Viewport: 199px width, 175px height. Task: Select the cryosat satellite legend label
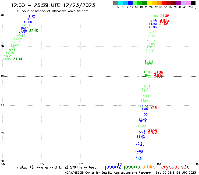[x=170, y=167]
